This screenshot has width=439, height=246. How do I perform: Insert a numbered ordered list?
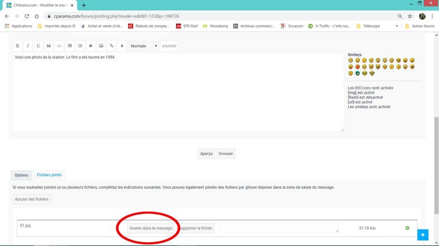coord(80,46)
